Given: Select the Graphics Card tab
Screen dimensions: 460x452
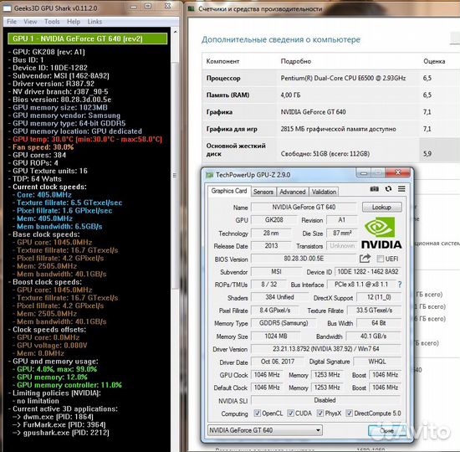Looking at the screenshot, I should pos(229,191).
